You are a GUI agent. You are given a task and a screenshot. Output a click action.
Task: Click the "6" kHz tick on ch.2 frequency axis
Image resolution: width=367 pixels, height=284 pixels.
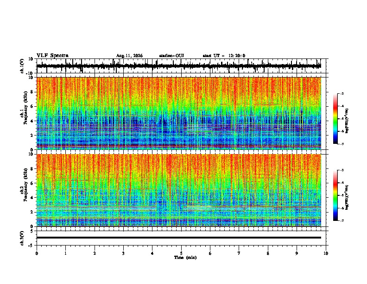pyautogui.click(x=32, y=183)
